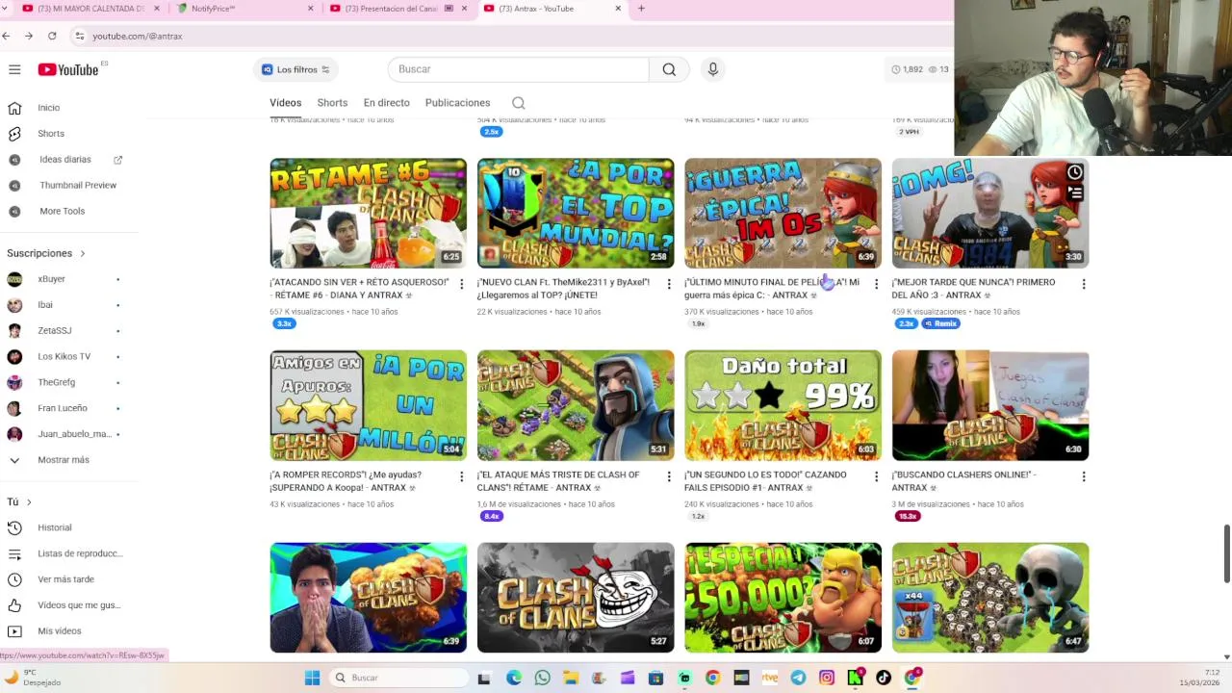1232x693 pixels.
Task: Open options menu for MEJOR TARDE QUE NUNCA video
Action: pyautogui.click(x=1084, y=284)
